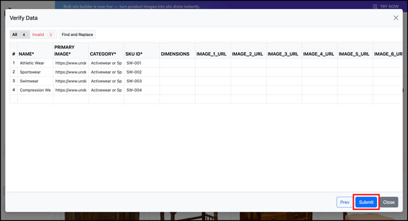
Task: Switch to the Invalid rows tab
Action: click(x=43, y=35)
